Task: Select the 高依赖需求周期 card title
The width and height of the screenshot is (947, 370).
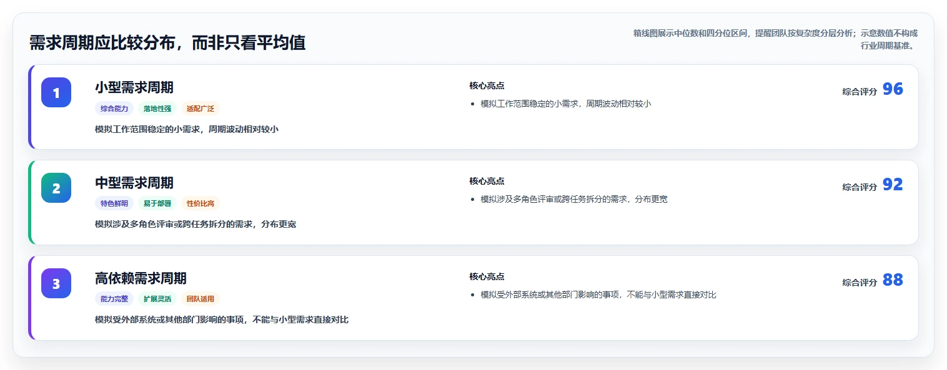Action: 141,278
